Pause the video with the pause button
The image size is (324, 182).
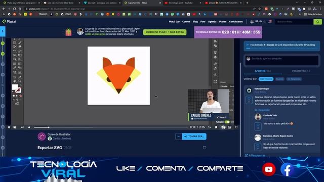coord(9,127)
